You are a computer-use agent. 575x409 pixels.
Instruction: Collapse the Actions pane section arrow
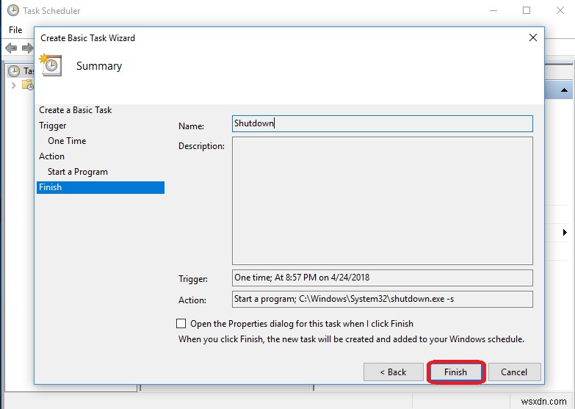[x=564, y=90]
